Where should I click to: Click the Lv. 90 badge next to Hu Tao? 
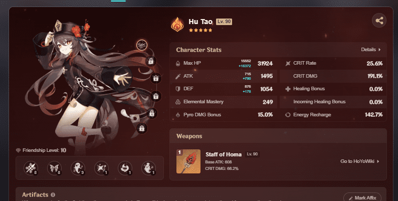224,22
